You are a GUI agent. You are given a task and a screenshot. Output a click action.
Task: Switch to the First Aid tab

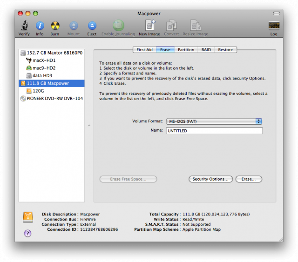point(144,50)
